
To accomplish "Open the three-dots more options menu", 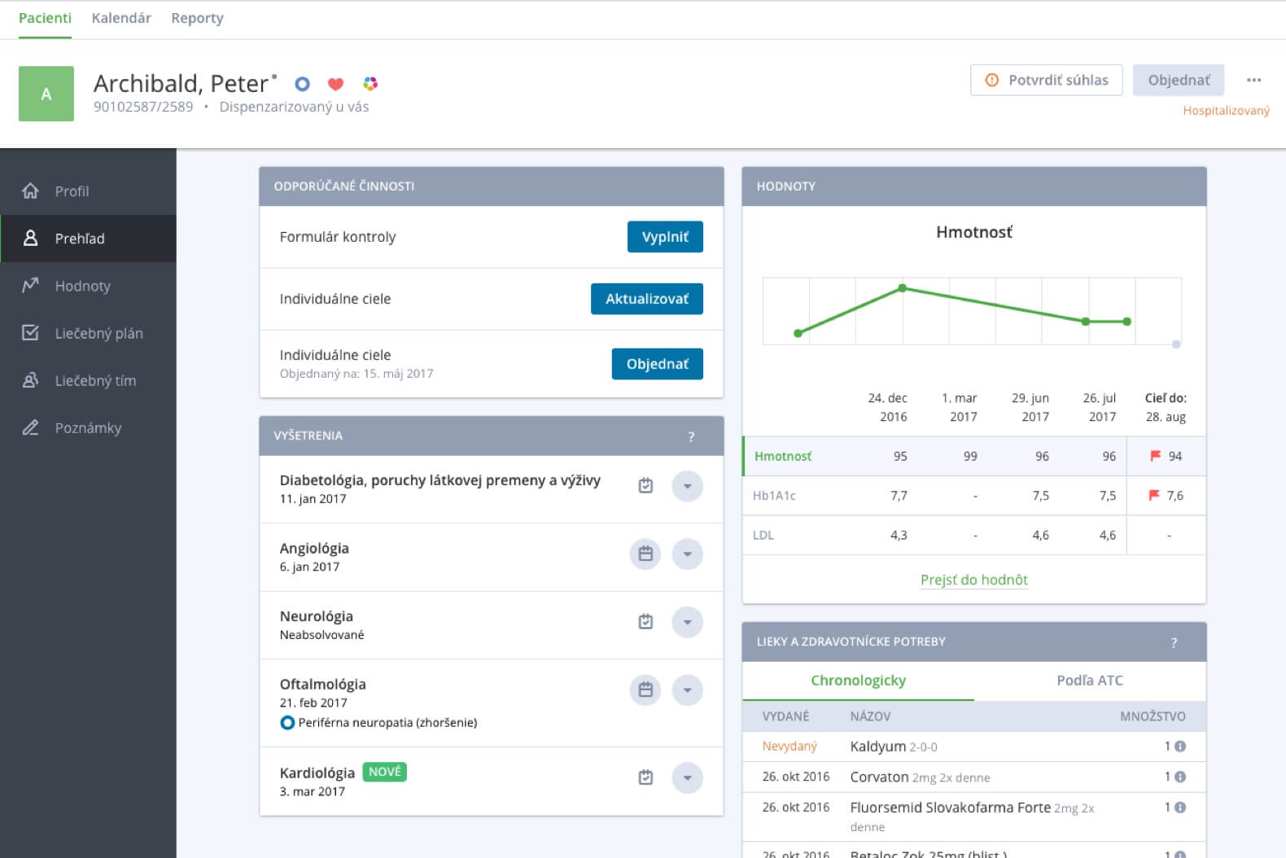I will point(1253,80).
